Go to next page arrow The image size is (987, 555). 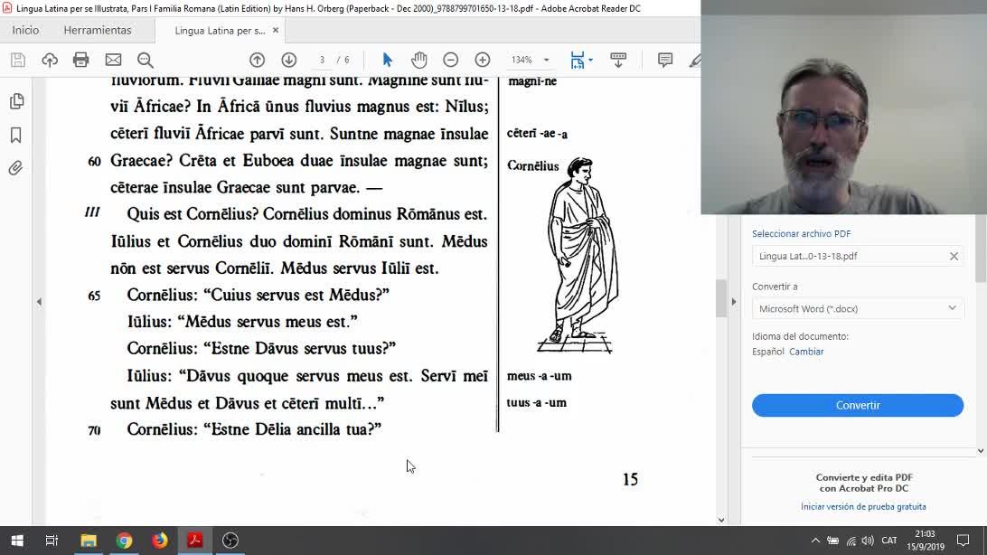pyautogui.click(x=288, y=60)
